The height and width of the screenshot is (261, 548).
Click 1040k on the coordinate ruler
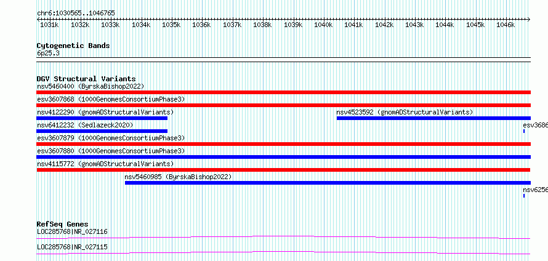(323, 25)
